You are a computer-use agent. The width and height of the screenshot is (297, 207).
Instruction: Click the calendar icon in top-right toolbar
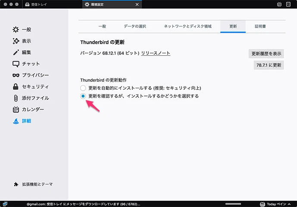279,4
